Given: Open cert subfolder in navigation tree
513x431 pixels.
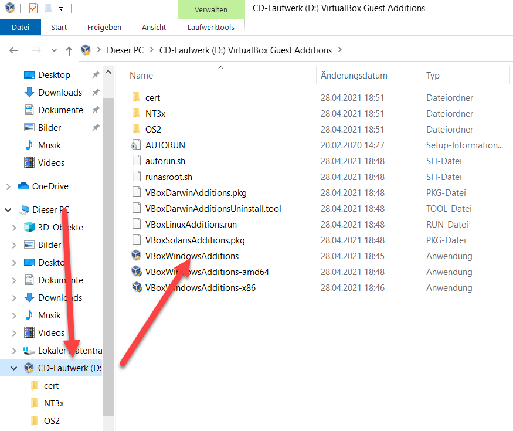Looking at the screenshot, I should 51,385.
